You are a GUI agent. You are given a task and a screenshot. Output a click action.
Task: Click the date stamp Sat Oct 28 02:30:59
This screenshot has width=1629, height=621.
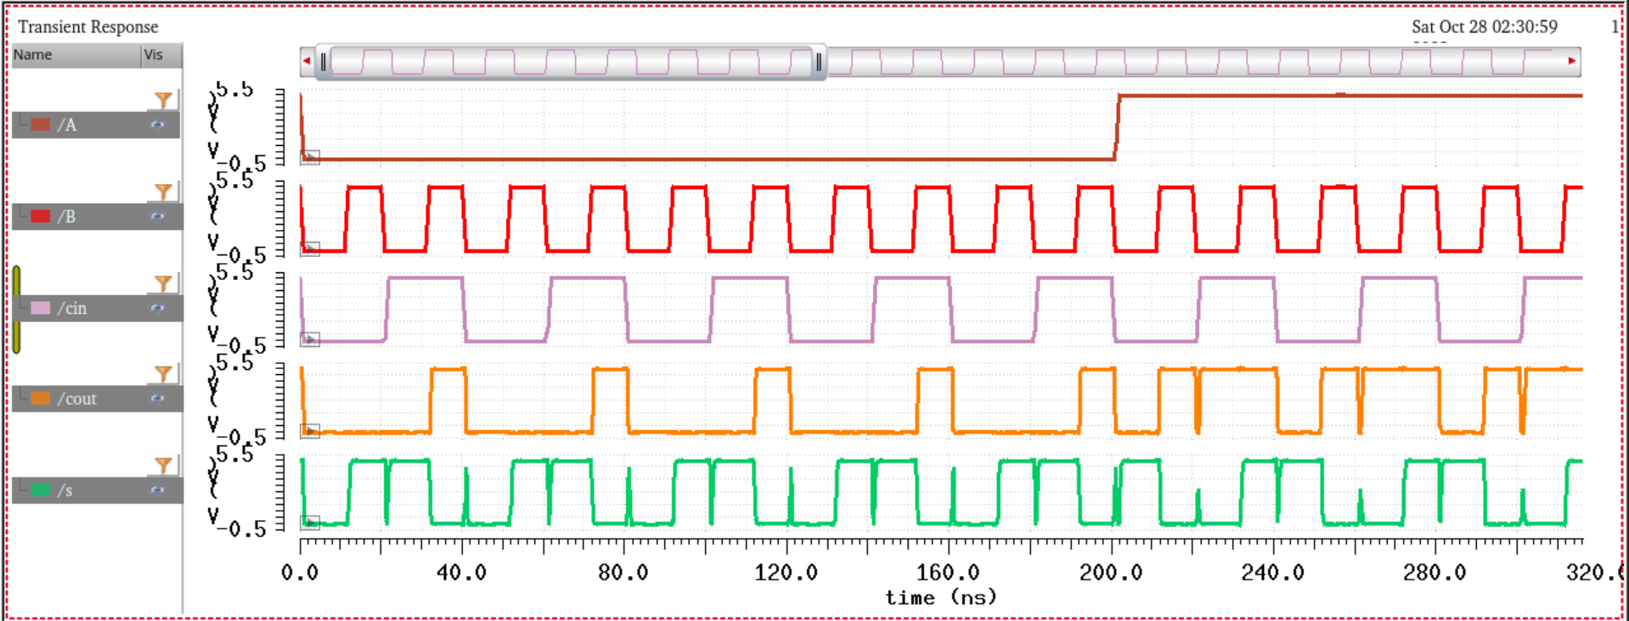click(x=1484, y=27)
